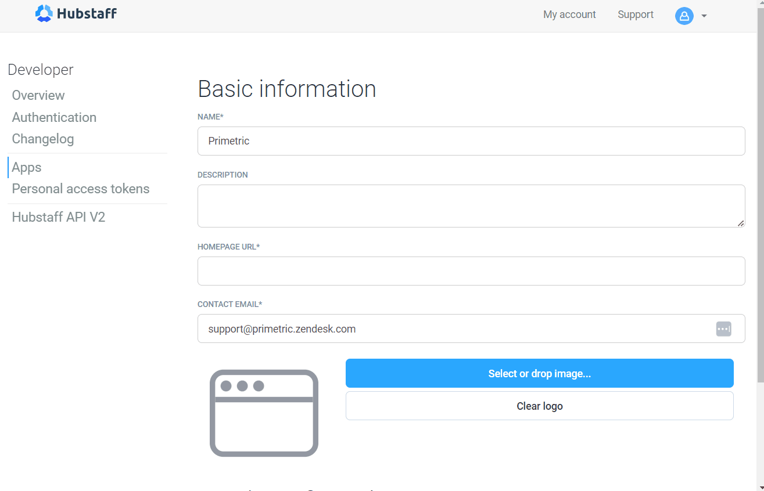This screenshot has height=491, width=764.
Task: Click the Description resize handle
Action: point(741,223)
